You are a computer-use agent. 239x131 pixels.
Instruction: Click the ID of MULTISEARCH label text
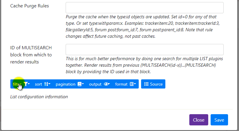(x=31, y=55)
